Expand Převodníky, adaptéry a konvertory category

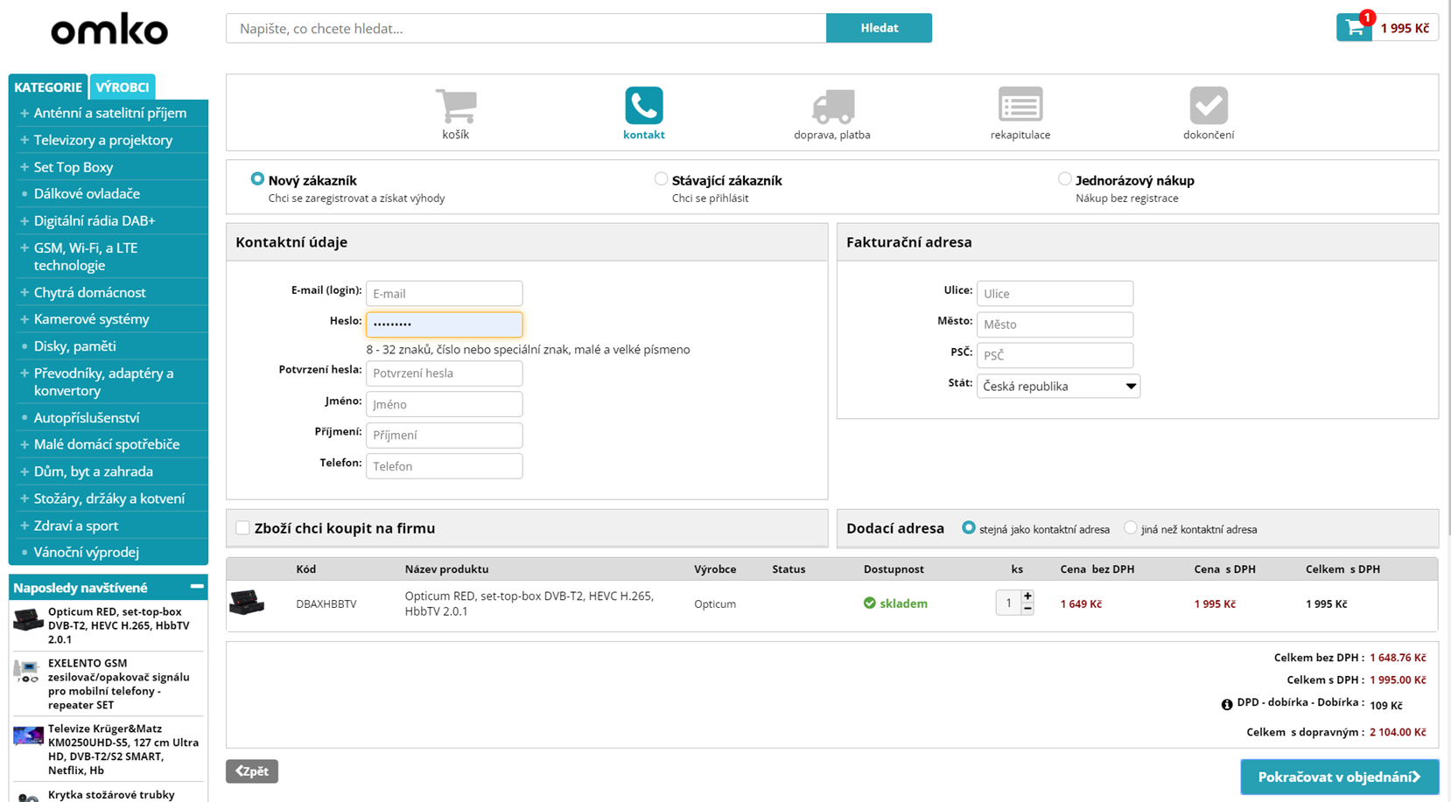(x=25, y=373)
